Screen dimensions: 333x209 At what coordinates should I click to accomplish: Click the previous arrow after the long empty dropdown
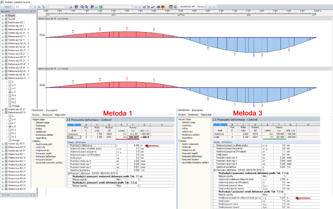[x=136, y=7]
